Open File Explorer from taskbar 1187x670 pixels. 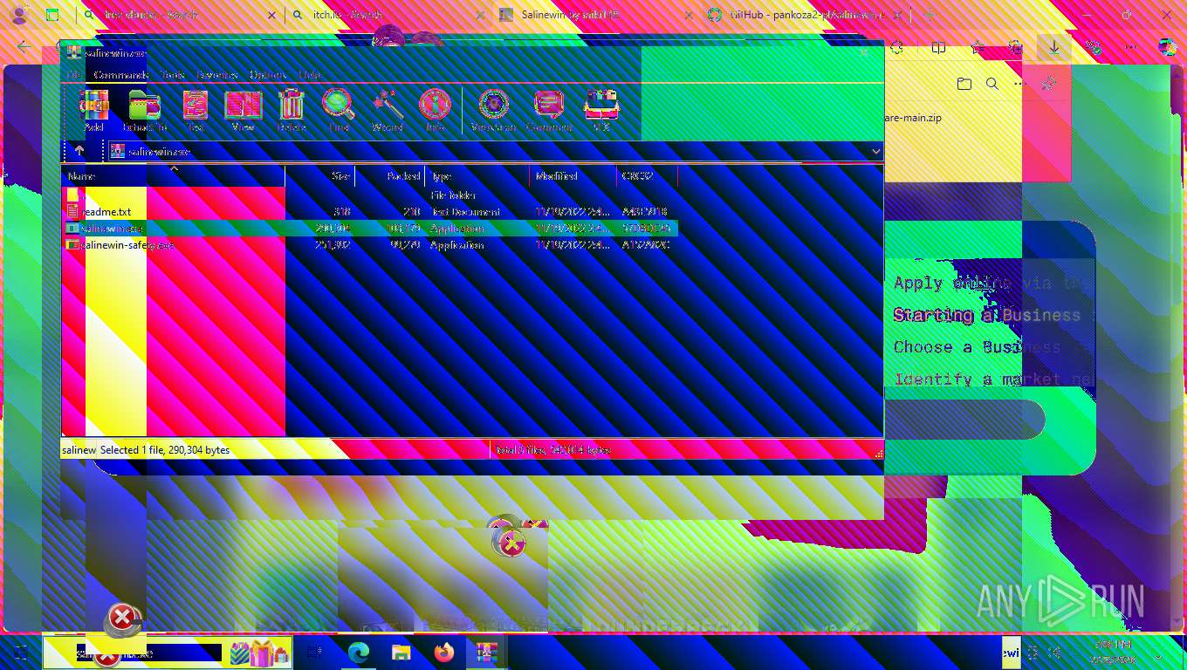(401, 652)
